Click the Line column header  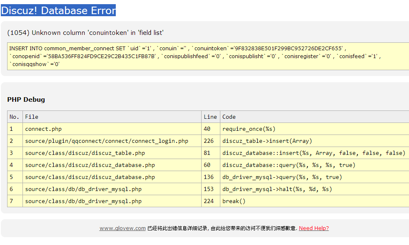pos(210,117)
